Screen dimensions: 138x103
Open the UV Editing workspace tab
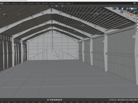pos(22,3)
